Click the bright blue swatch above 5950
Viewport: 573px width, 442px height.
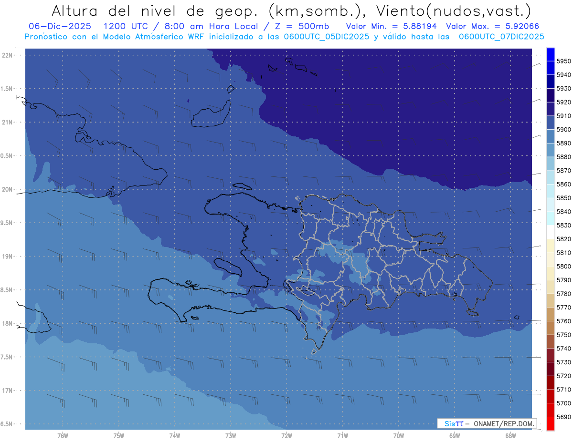coord(550,54)
